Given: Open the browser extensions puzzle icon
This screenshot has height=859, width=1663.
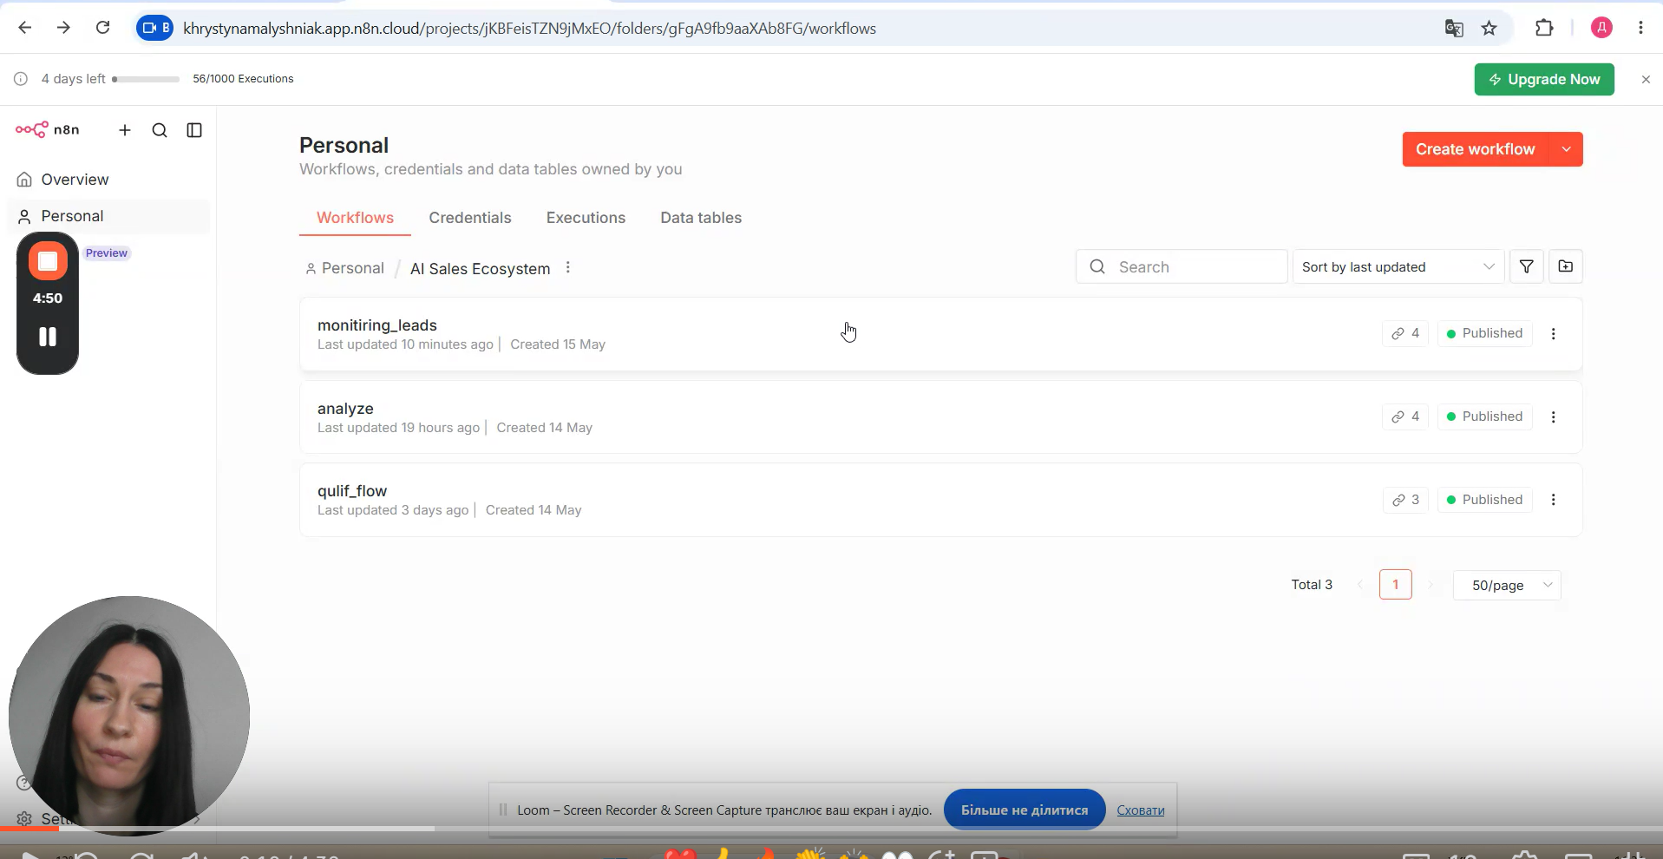Looking at the screenshot, I should click(x=1544, y=28).
